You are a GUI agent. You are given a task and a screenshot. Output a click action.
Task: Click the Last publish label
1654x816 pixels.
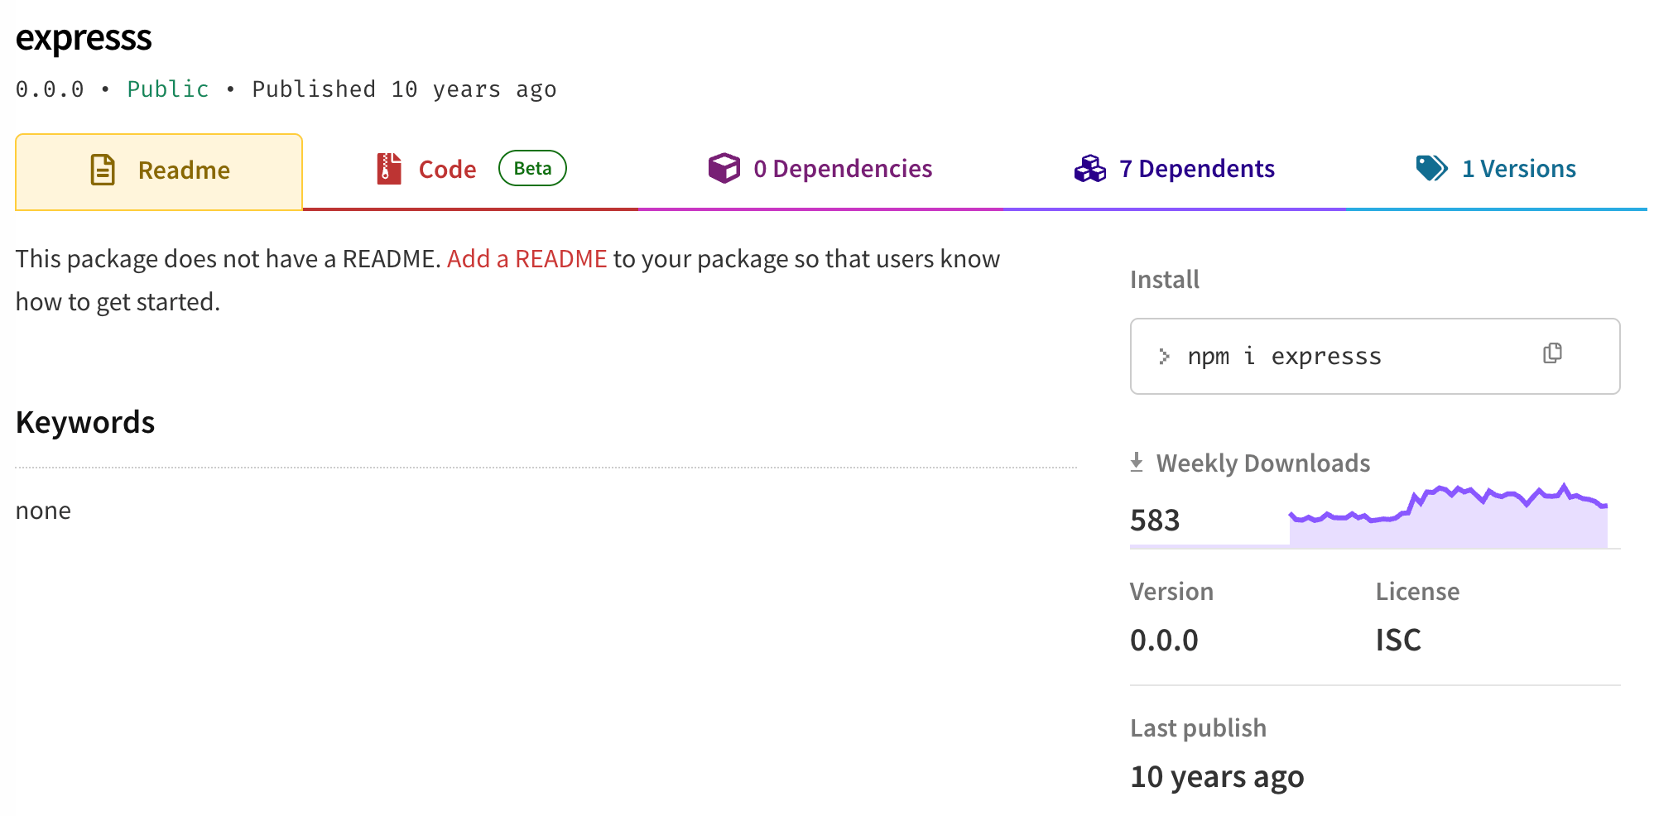coord(1198,728)
